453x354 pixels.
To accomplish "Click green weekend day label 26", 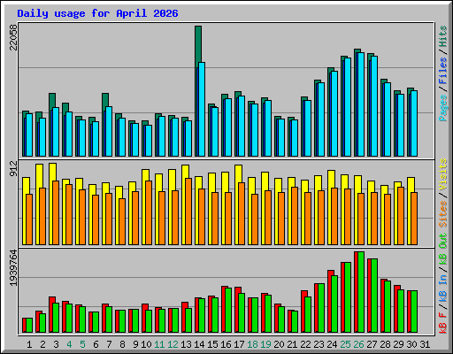I will (358, 344).
